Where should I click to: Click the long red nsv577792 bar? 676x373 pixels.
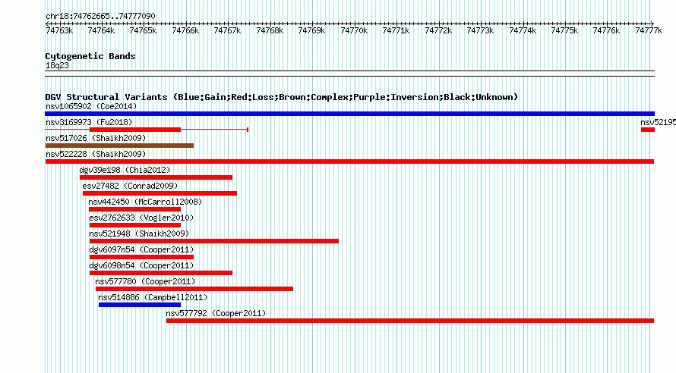pos(410,321)
